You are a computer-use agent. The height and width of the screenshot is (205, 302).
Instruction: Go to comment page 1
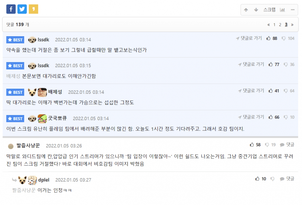(x=274, y=25)
